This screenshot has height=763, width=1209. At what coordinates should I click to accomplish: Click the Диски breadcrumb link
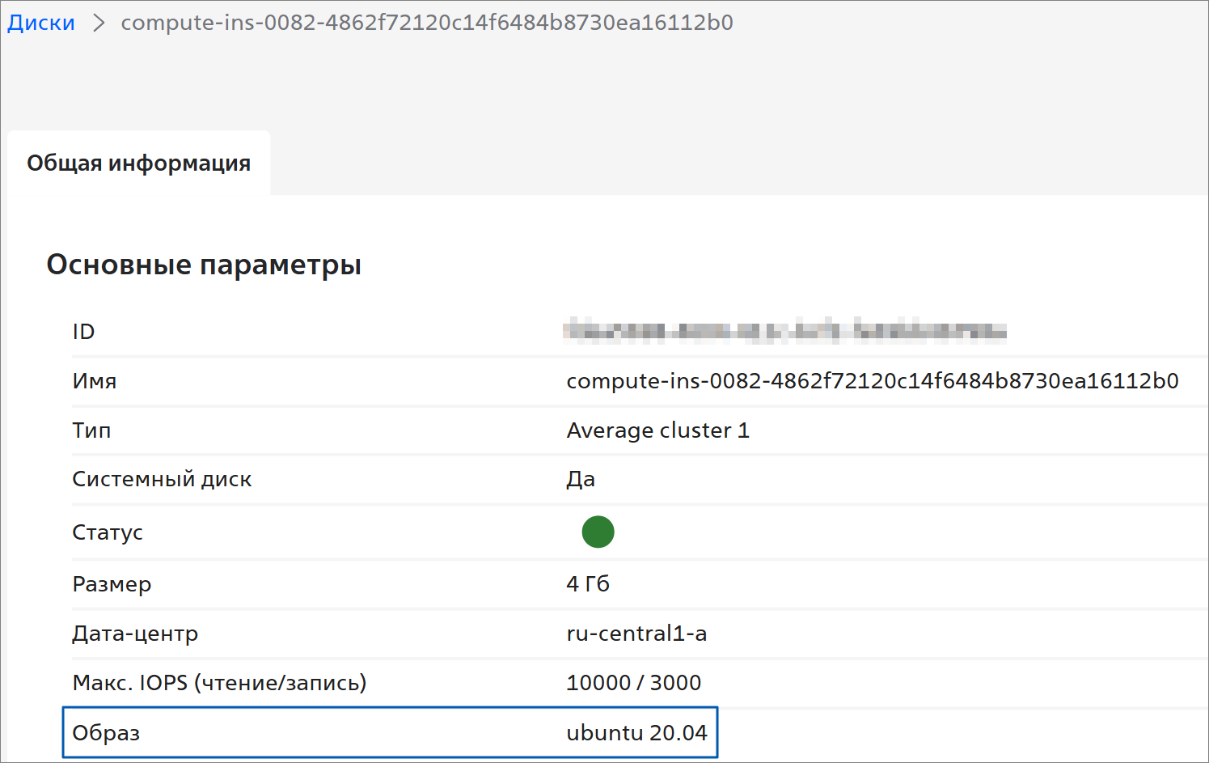[41, 23]
